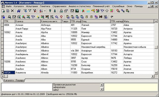Image resolution: width=159 pixels, height=97 pixels.
Task: Open the Справочники menu
Action: point(59,6)
